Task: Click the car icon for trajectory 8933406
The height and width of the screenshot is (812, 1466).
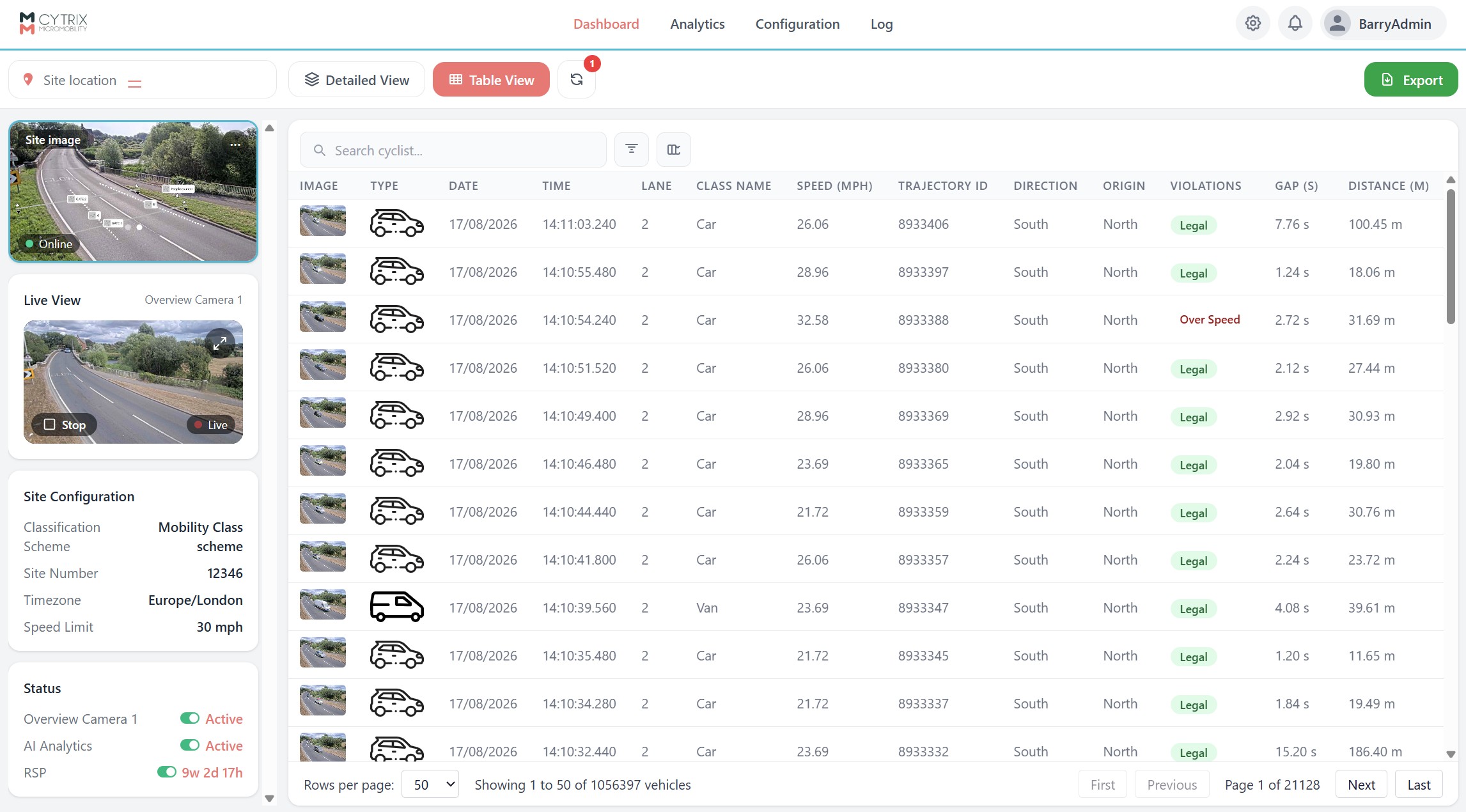Action: click(396, 224)
